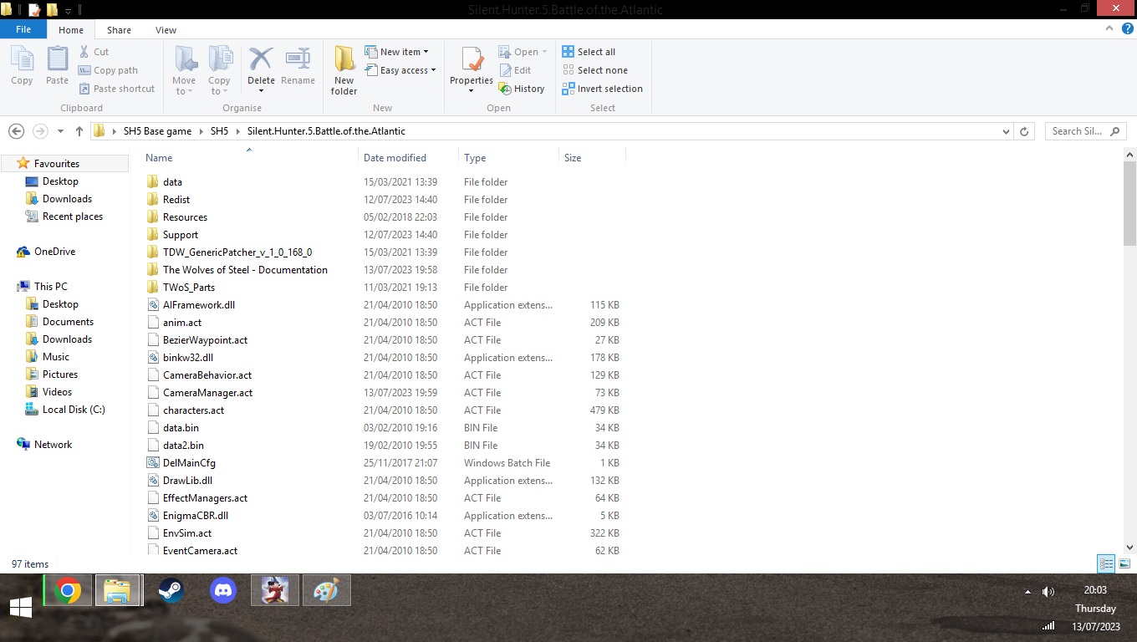This screenshot has width=1137, height=642.
Task: Open the blue Help question mark
Action: point(1127,29)
